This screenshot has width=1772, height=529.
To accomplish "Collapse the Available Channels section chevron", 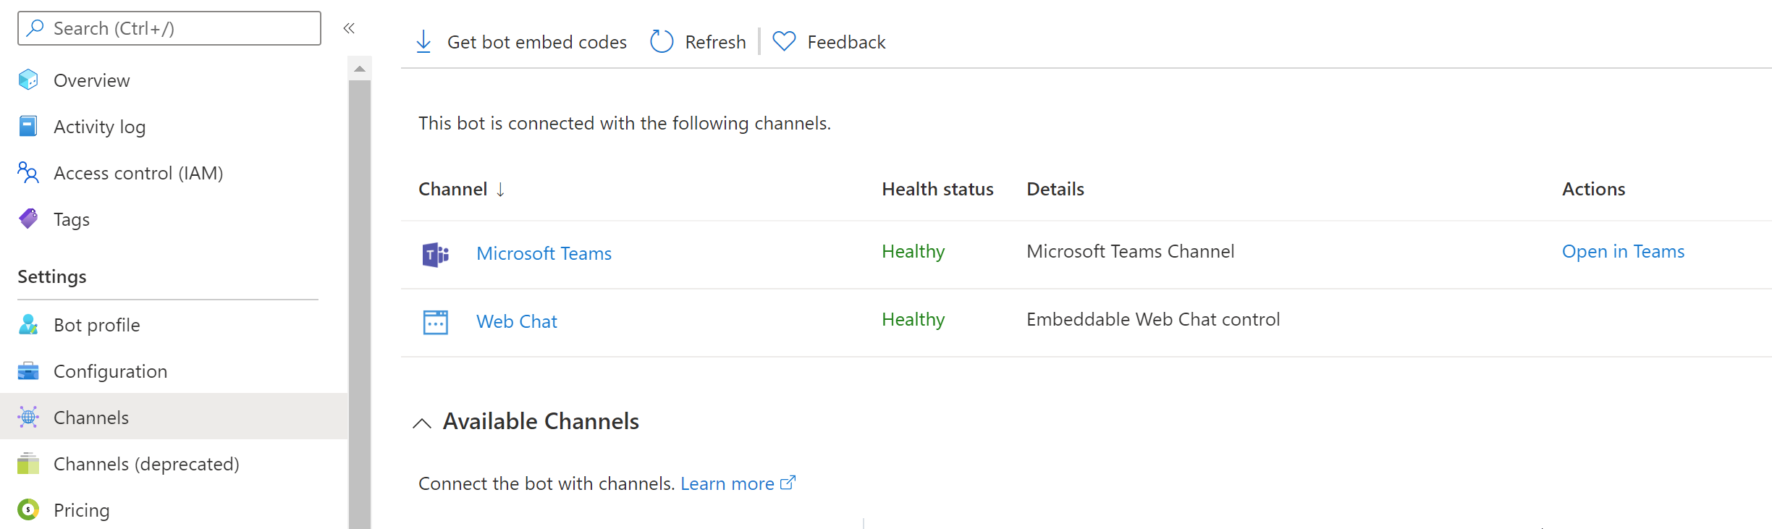I will pyautogui.click(x=422, y=423).
